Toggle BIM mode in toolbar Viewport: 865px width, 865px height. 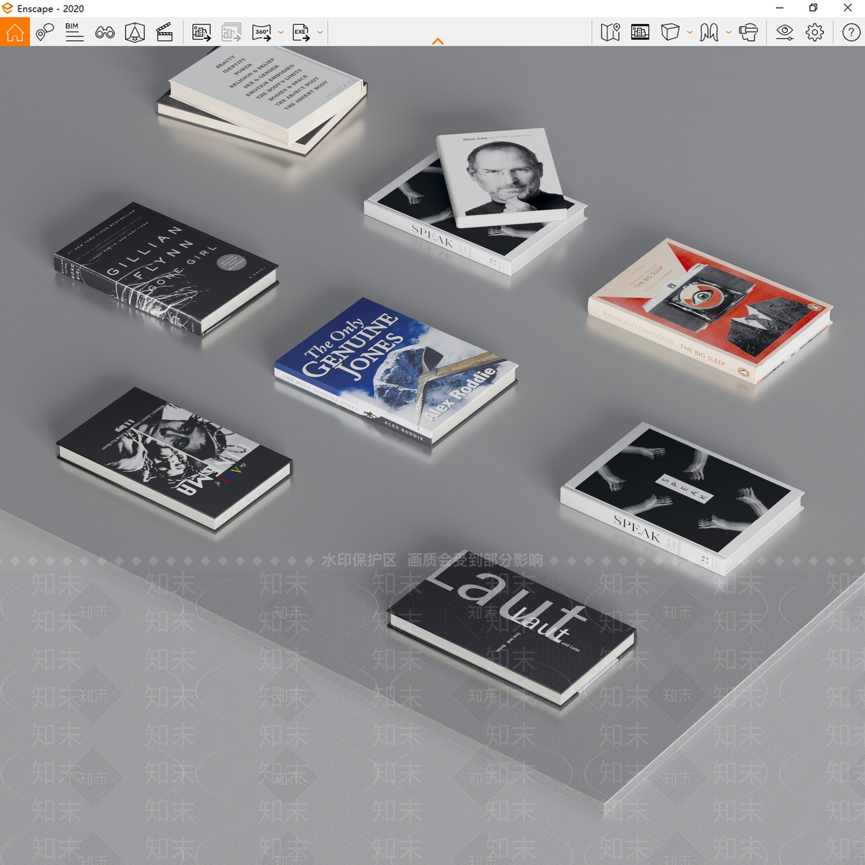tap(74, 32)
